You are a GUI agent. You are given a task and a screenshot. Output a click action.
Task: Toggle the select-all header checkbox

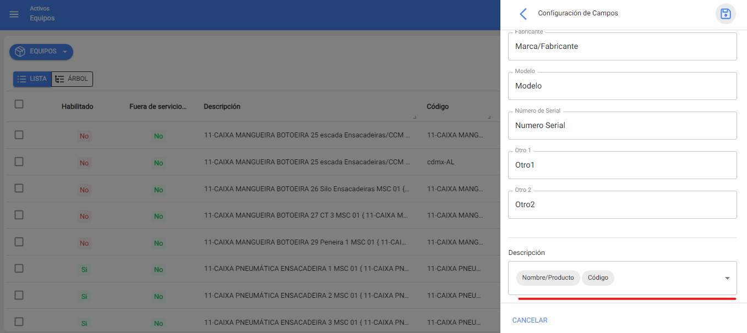[x=19, y=104]
